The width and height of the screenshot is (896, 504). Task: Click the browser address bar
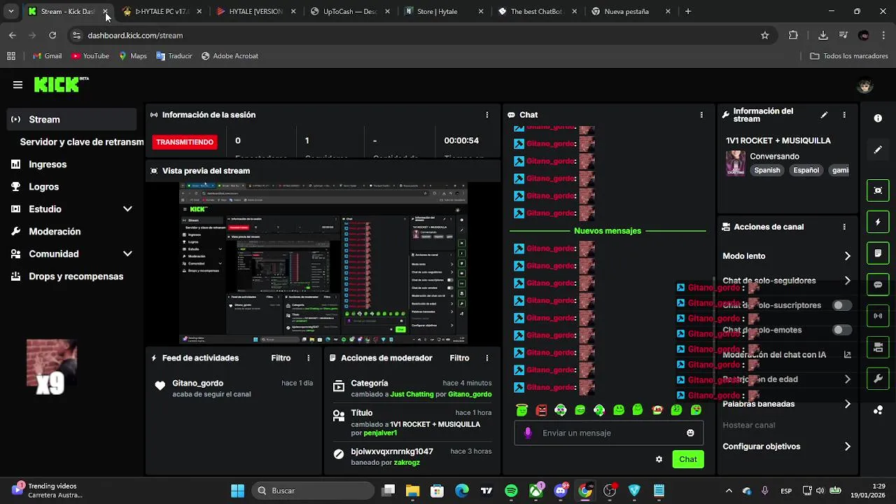coord(420,35)
